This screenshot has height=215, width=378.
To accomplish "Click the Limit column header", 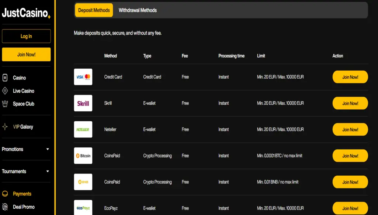I will click(261, 56).
